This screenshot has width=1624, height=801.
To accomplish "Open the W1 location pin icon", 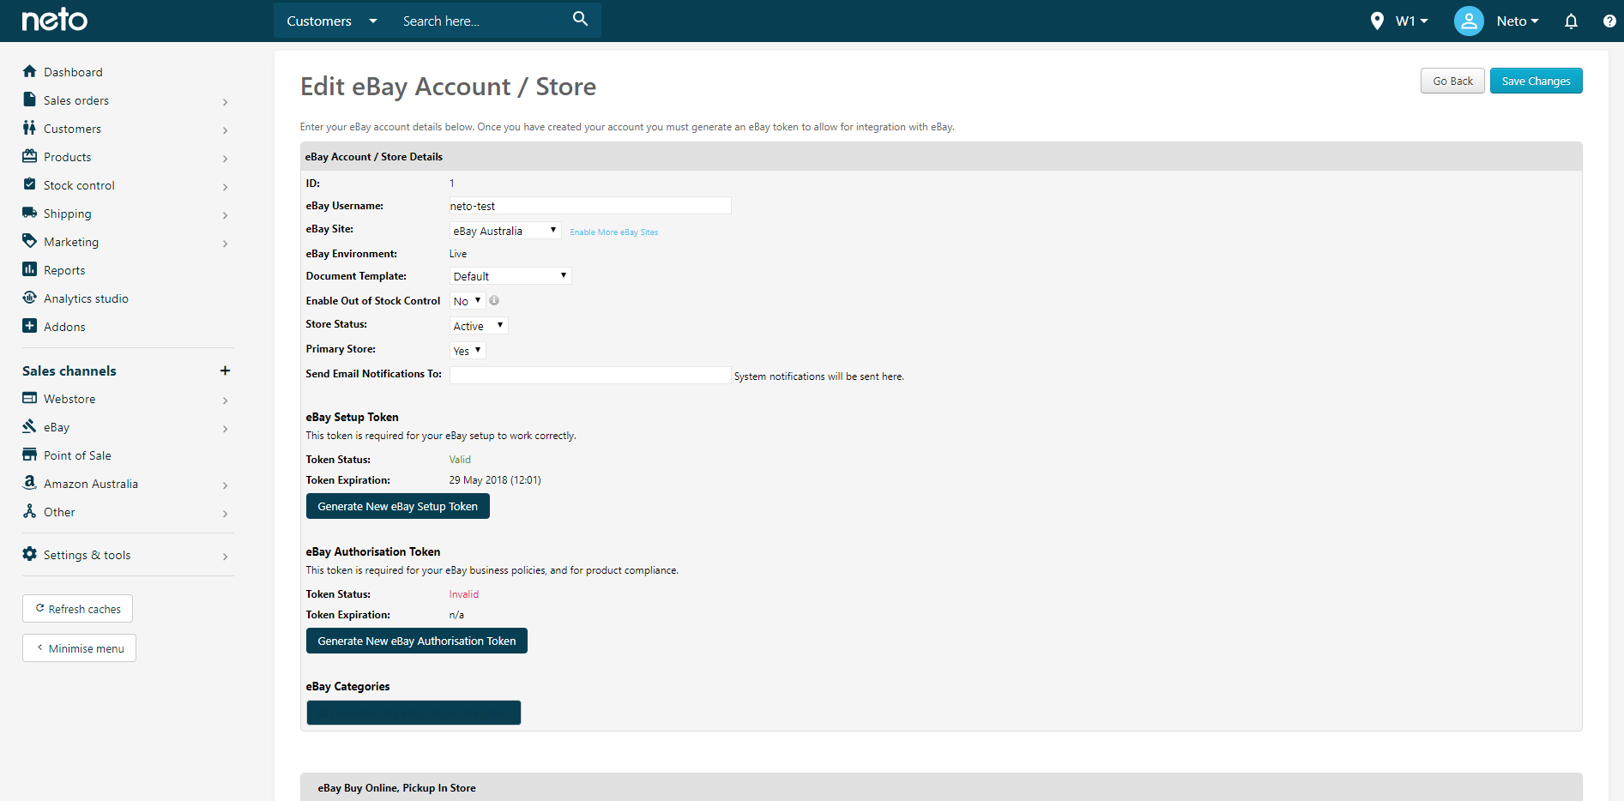I will (1377, 21).
